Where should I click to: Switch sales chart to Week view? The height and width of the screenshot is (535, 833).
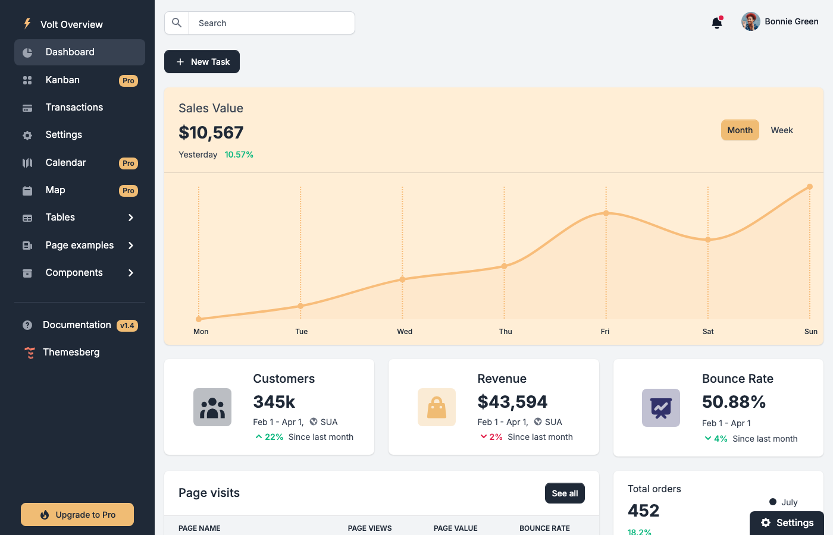781,130
